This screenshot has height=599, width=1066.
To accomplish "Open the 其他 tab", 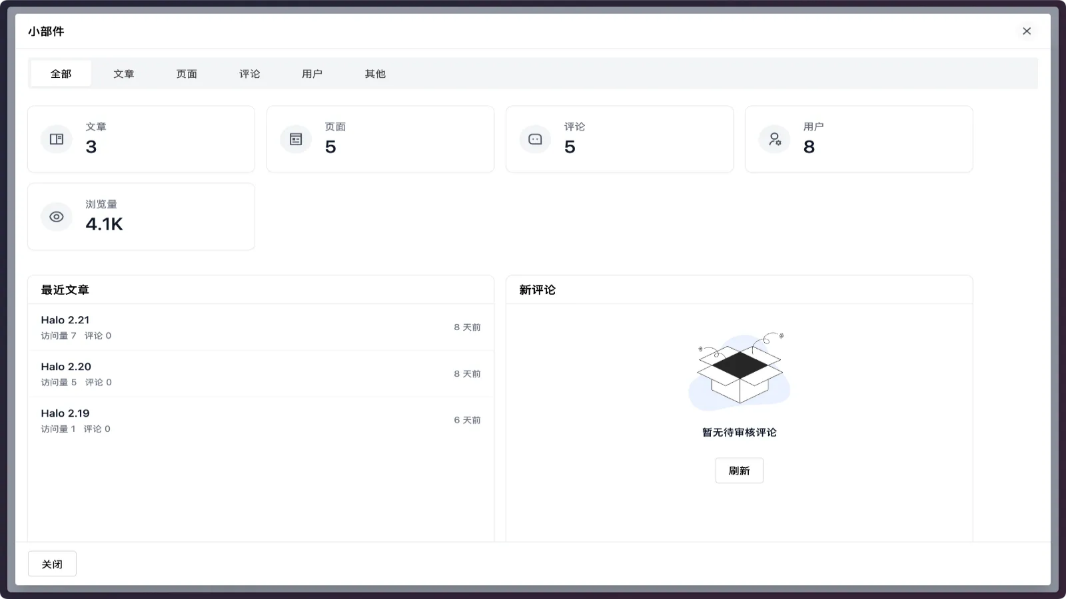I will coord(374,74).
